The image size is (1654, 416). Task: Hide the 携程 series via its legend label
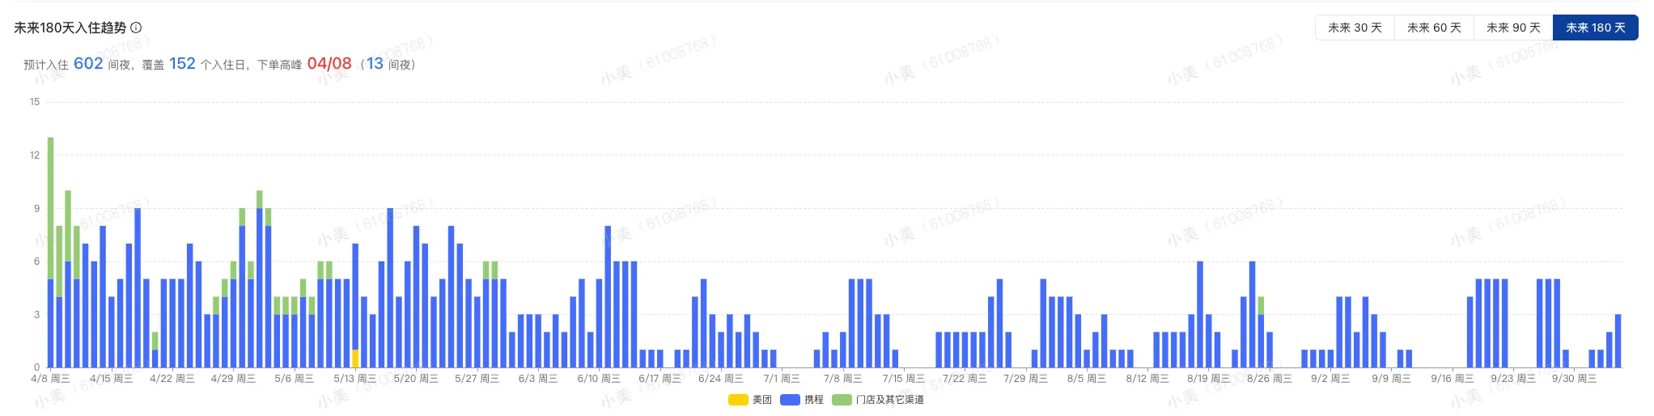click(x=813, y=400)
